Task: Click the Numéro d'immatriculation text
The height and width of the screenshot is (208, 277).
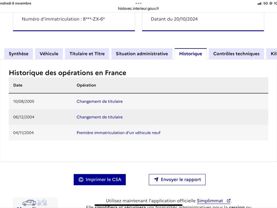Action: [63, 19]
